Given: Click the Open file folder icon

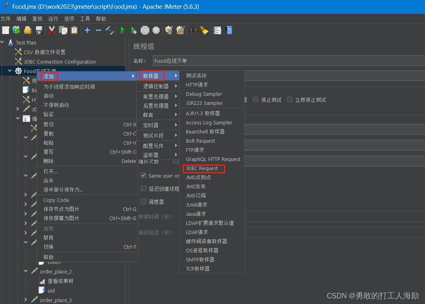Looking at the screenshot, I should click(x=28, y=30).
